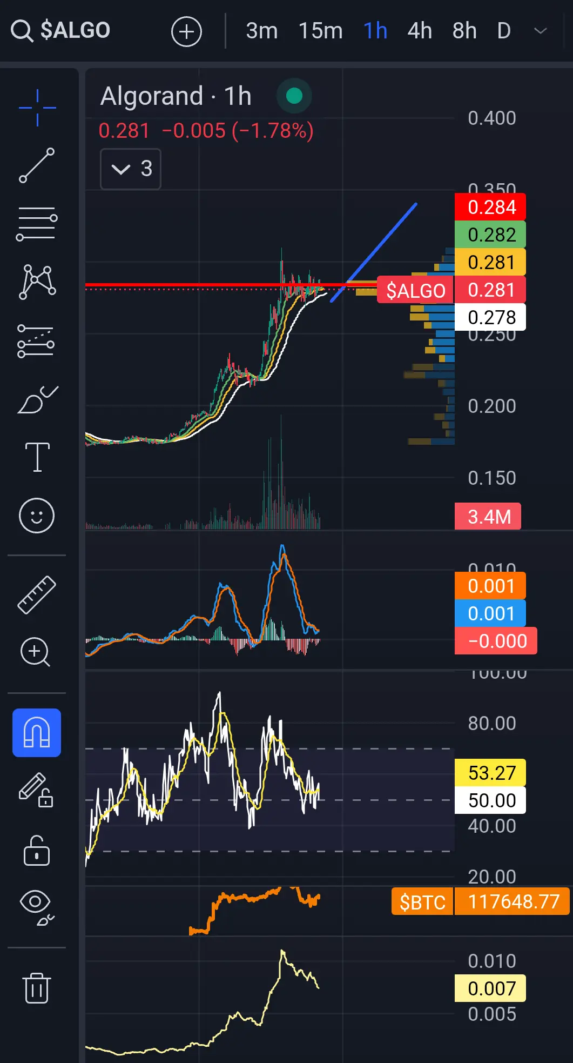Click the red 0.284 price scale label

point(490,207)
